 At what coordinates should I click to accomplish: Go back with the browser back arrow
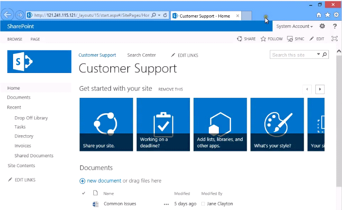pos(7,15)
